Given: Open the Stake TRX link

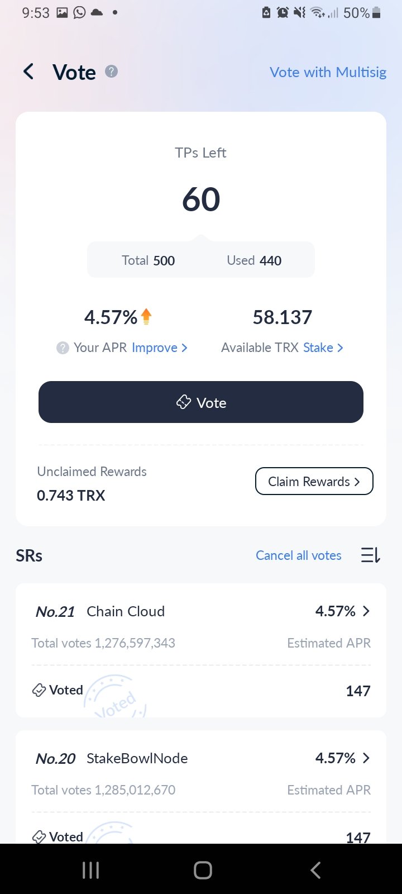Looking at the screenshot, I should coord(323,348).
